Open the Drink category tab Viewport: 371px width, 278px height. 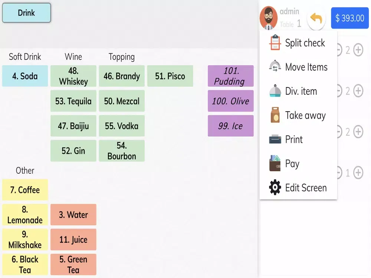pos(26,13)
